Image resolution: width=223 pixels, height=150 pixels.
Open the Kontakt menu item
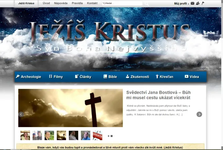point(92,3)
